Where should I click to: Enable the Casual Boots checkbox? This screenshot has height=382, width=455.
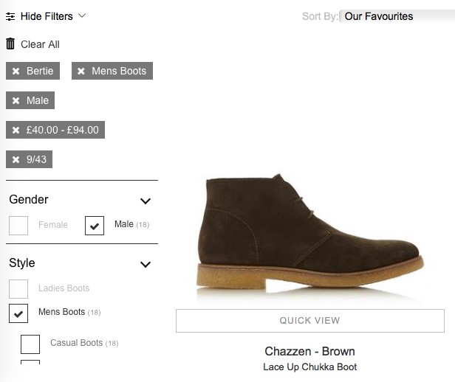pyautogui.click(x=30, y=344)
